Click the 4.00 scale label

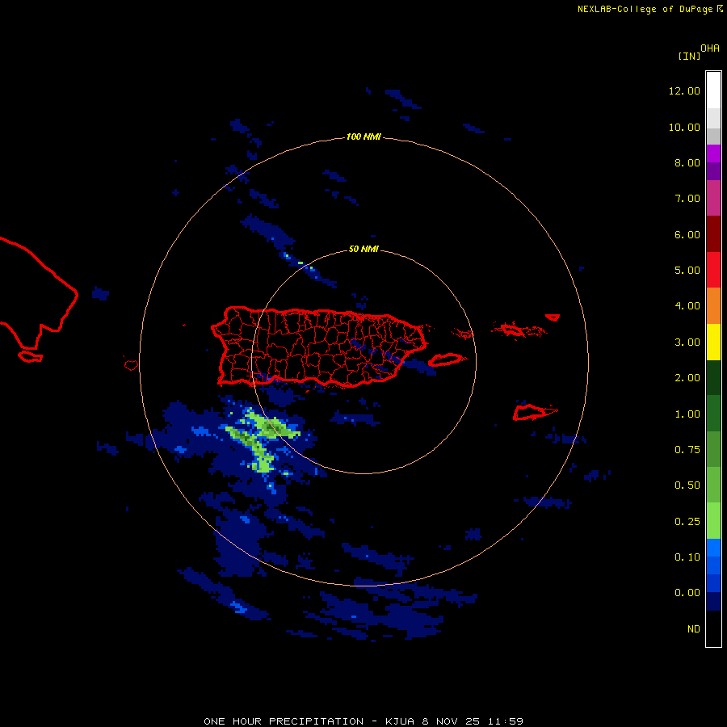(x=687, y=306)
